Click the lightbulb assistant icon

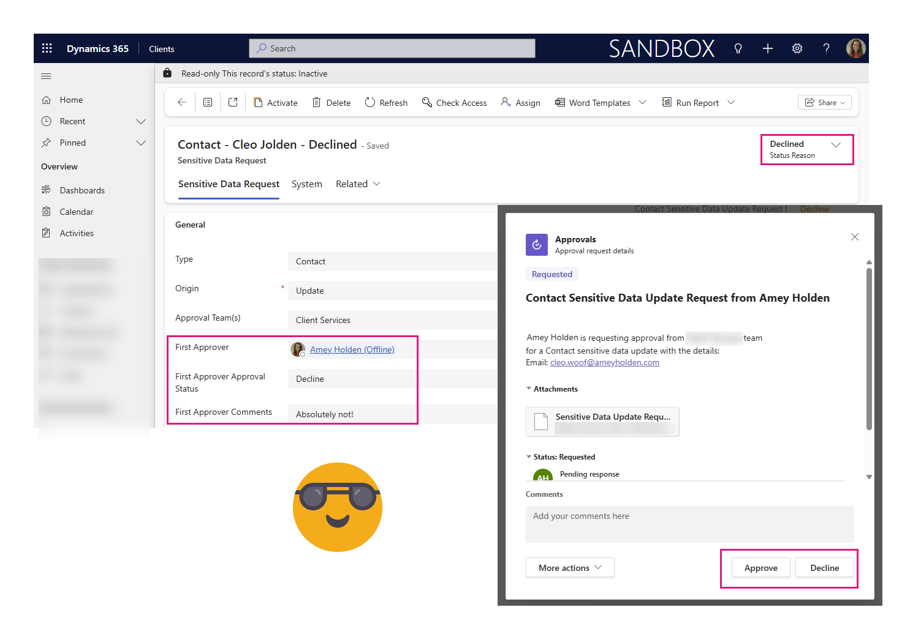[738, 48]
